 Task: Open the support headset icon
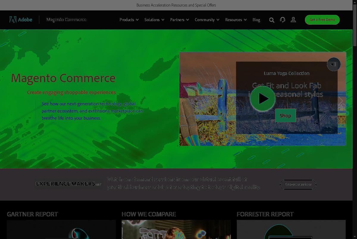coord(283,20)
